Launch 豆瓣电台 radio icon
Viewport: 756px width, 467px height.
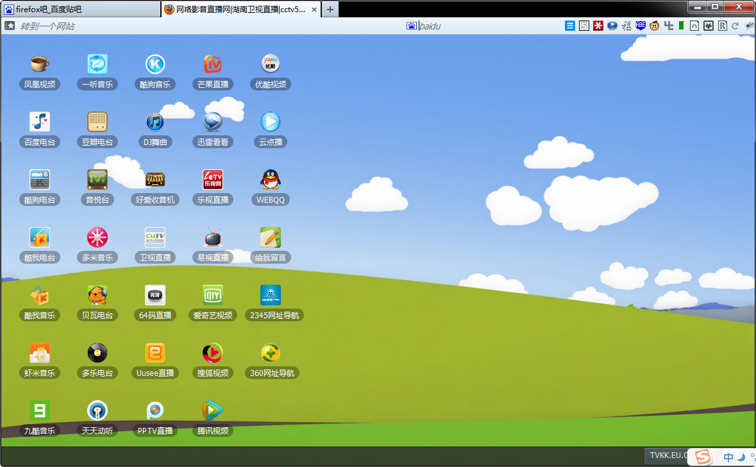pos(97,122)
